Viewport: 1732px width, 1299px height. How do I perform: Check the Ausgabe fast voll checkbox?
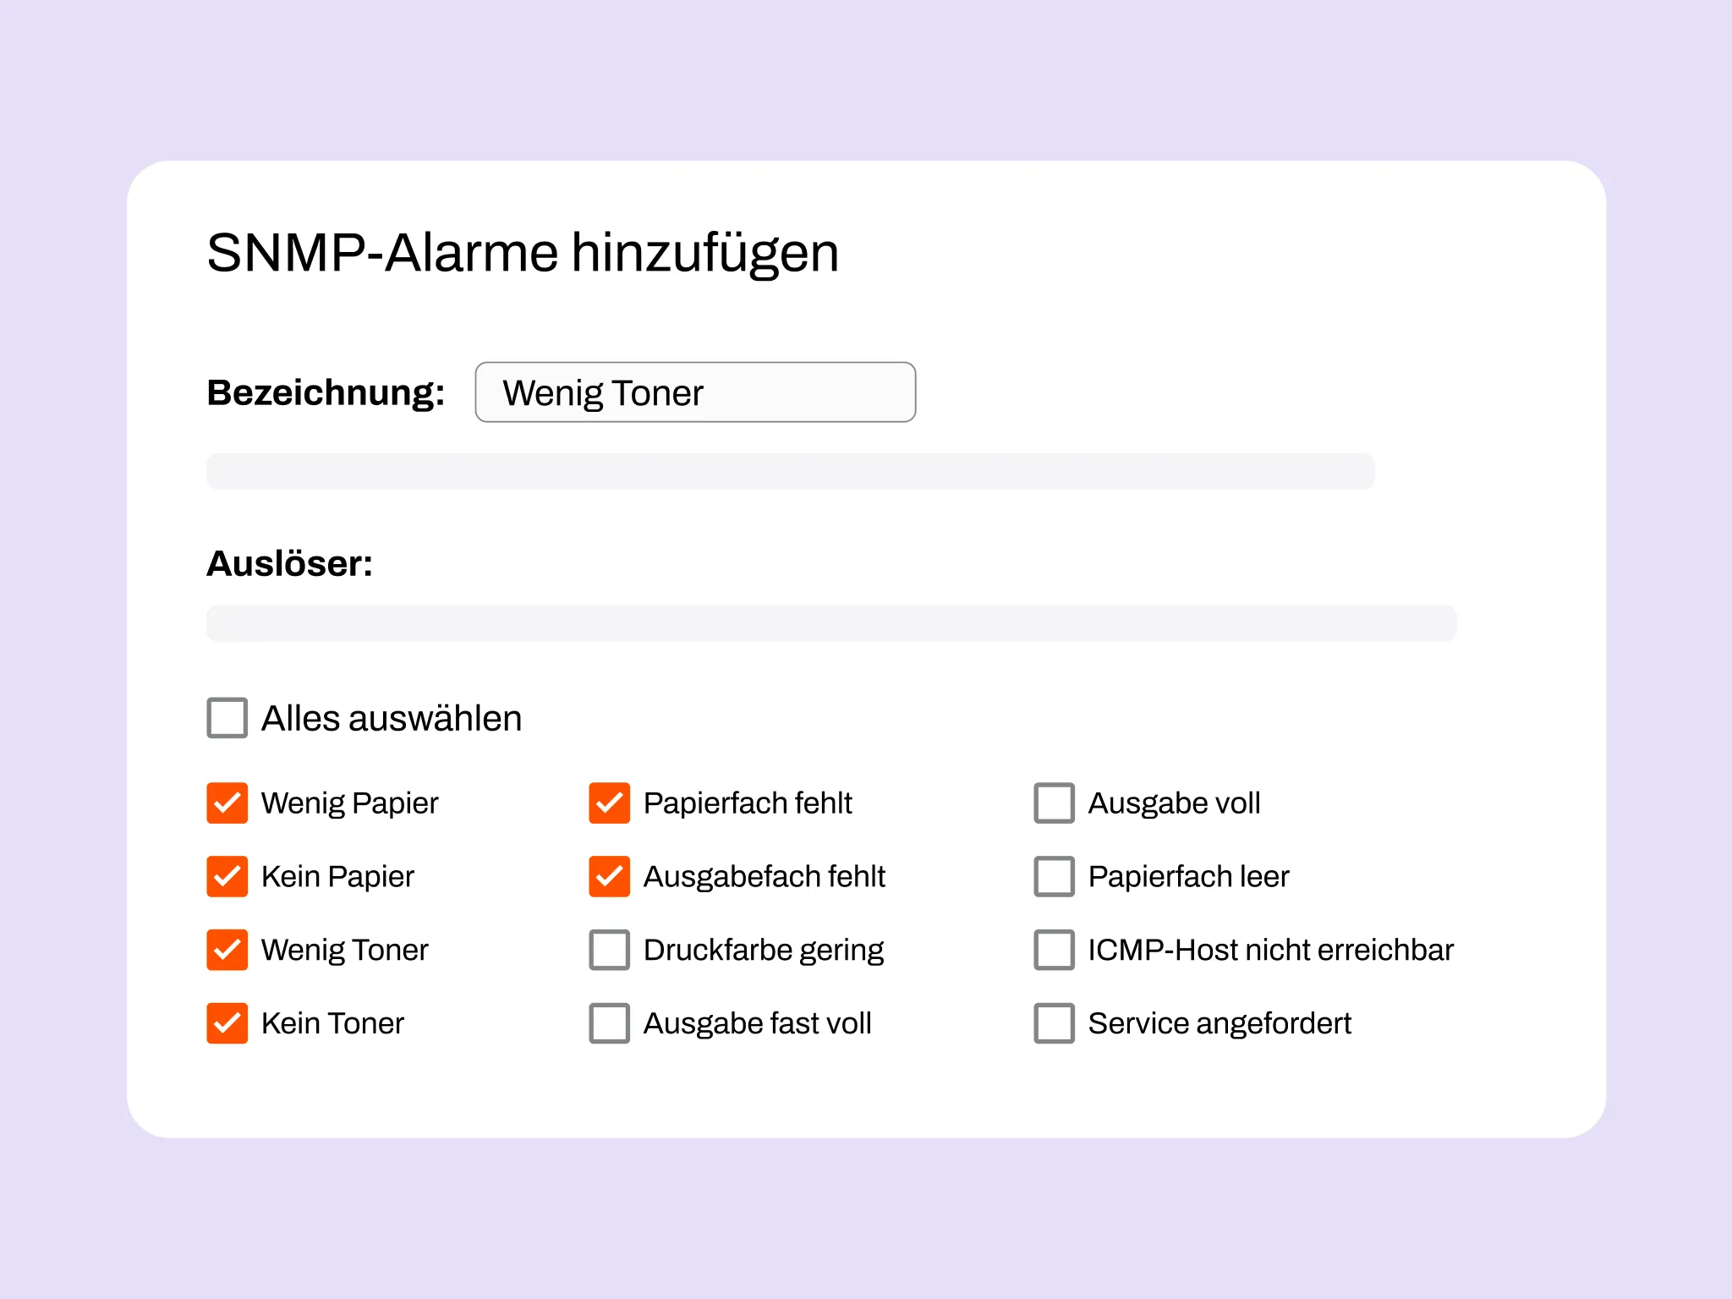pos(610,1023)
